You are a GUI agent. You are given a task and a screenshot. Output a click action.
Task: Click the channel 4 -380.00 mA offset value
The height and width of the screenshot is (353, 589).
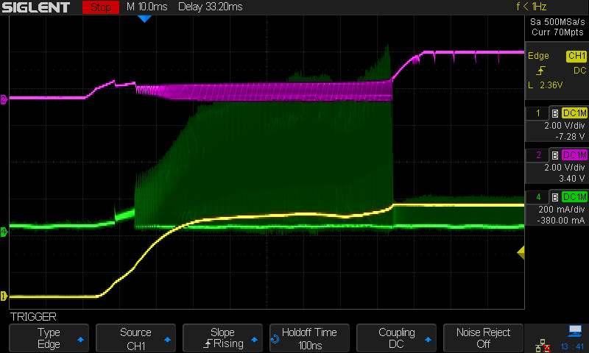point(560,221)
